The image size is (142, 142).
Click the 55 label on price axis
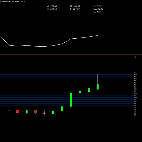pyautogui.click(x=135, y=115)
